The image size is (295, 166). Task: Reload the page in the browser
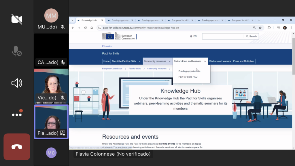coord(85,28)
